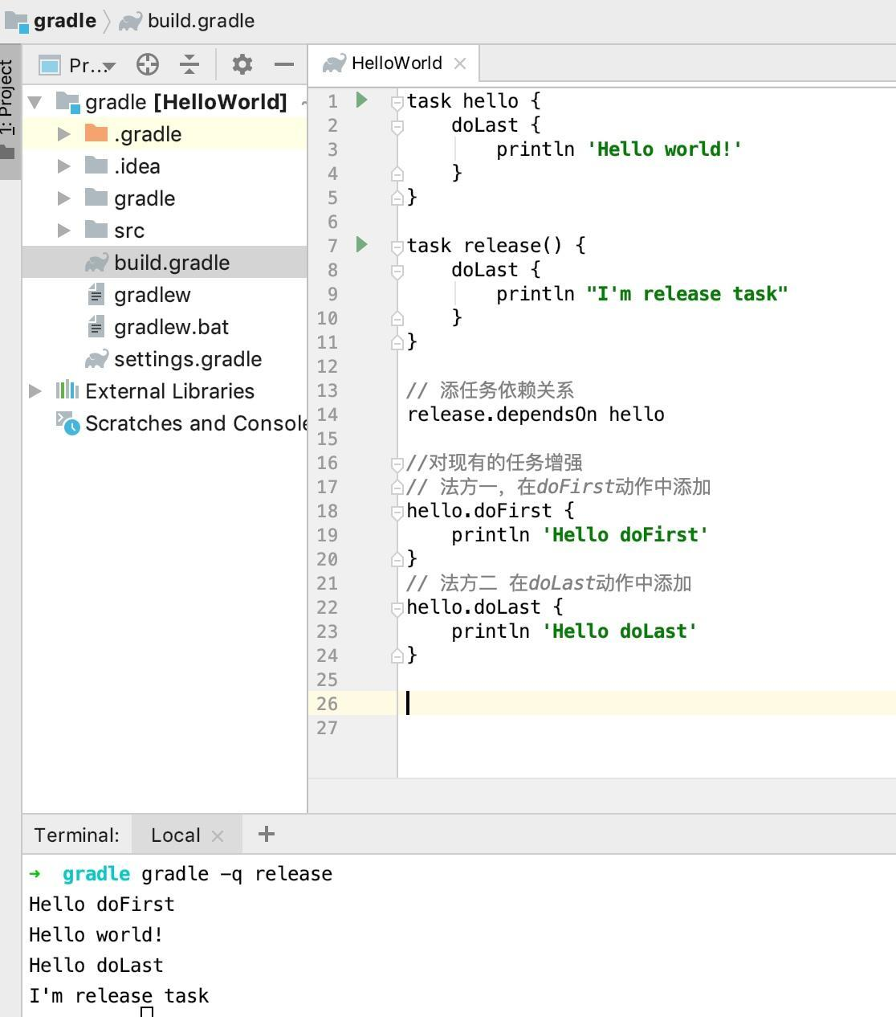Collapse all in the Project panel toolbar
This screenshot has height=1017, width=896.
click(x=189, y=64)
